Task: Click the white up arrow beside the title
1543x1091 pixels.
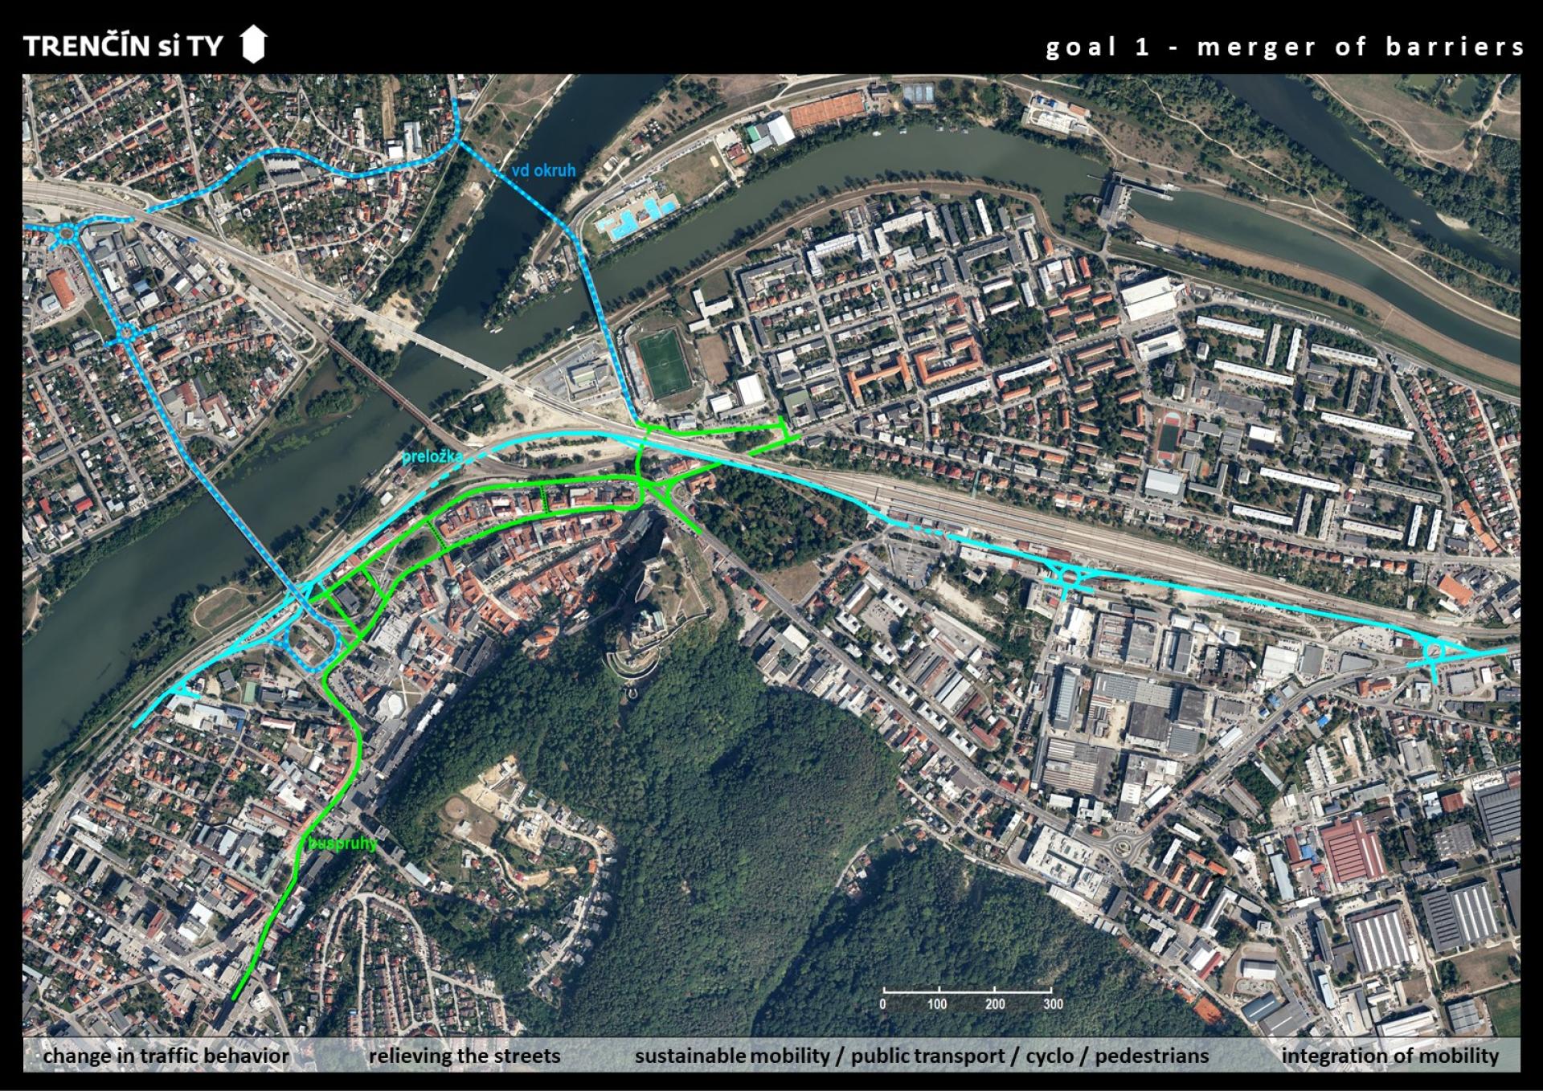Action: click(252, 44)
